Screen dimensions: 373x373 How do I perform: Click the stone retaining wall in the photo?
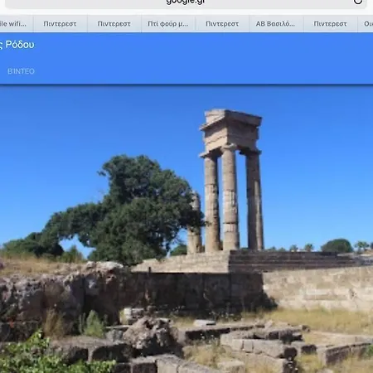click(x=317, y=288)
